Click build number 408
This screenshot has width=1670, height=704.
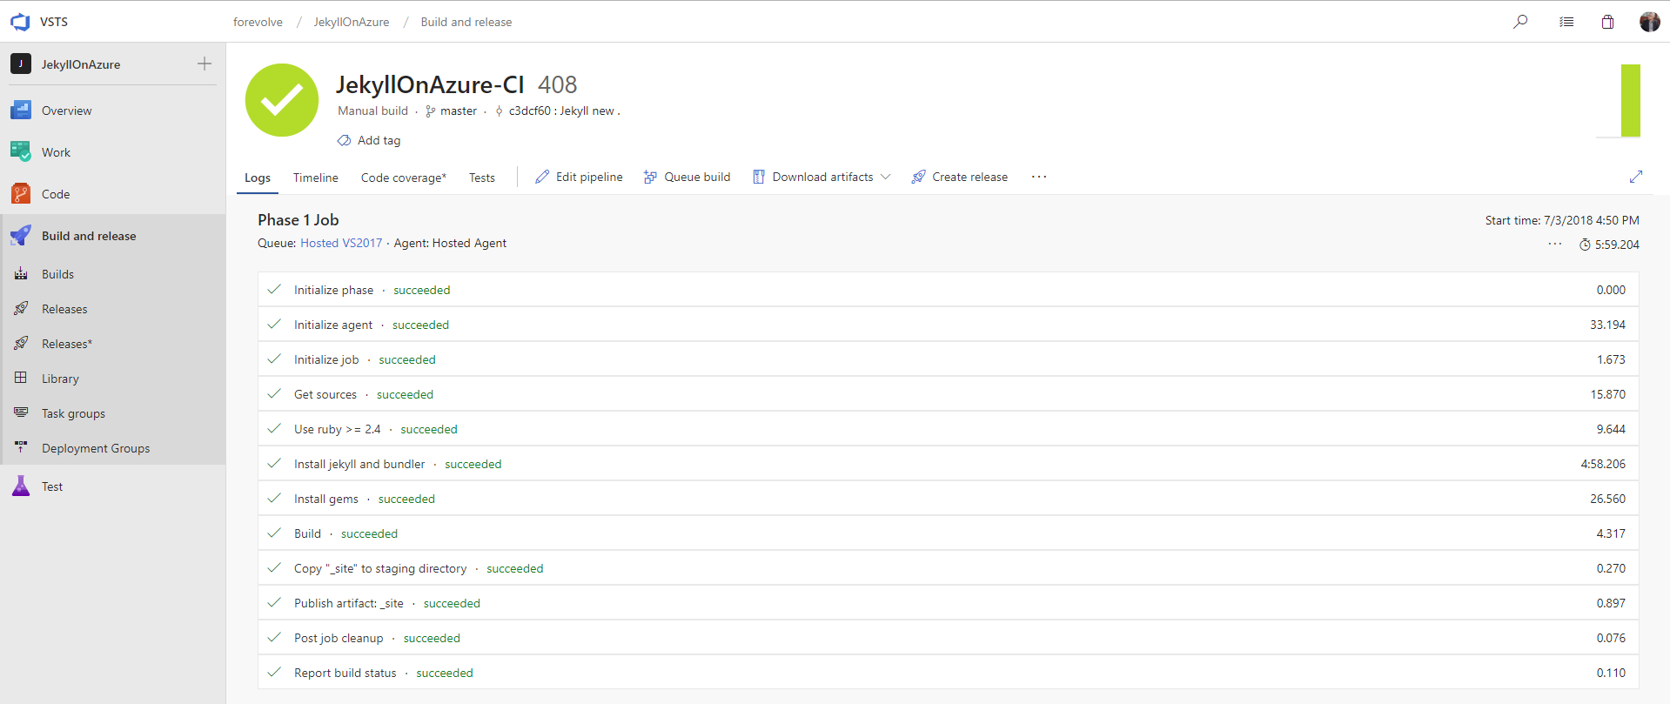(558, 84)
